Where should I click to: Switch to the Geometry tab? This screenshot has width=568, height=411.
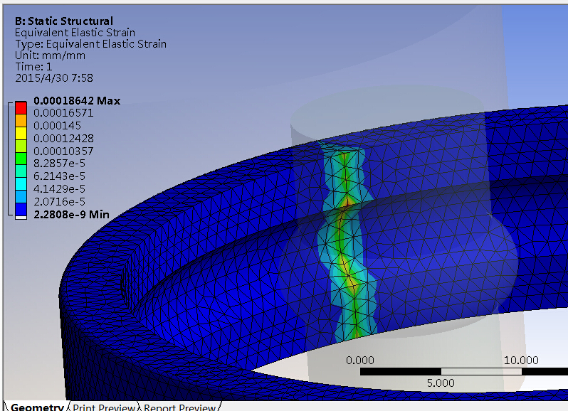[x=36, y=407]
